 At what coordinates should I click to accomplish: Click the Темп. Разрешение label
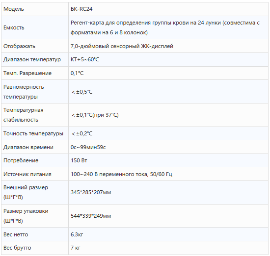(x=27, y=73)
